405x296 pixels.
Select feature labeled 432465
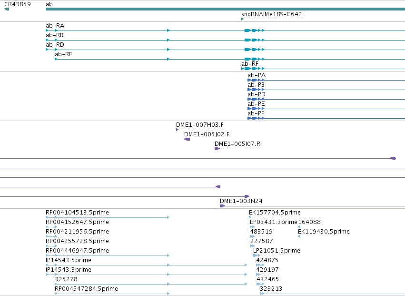coord(268,279)
